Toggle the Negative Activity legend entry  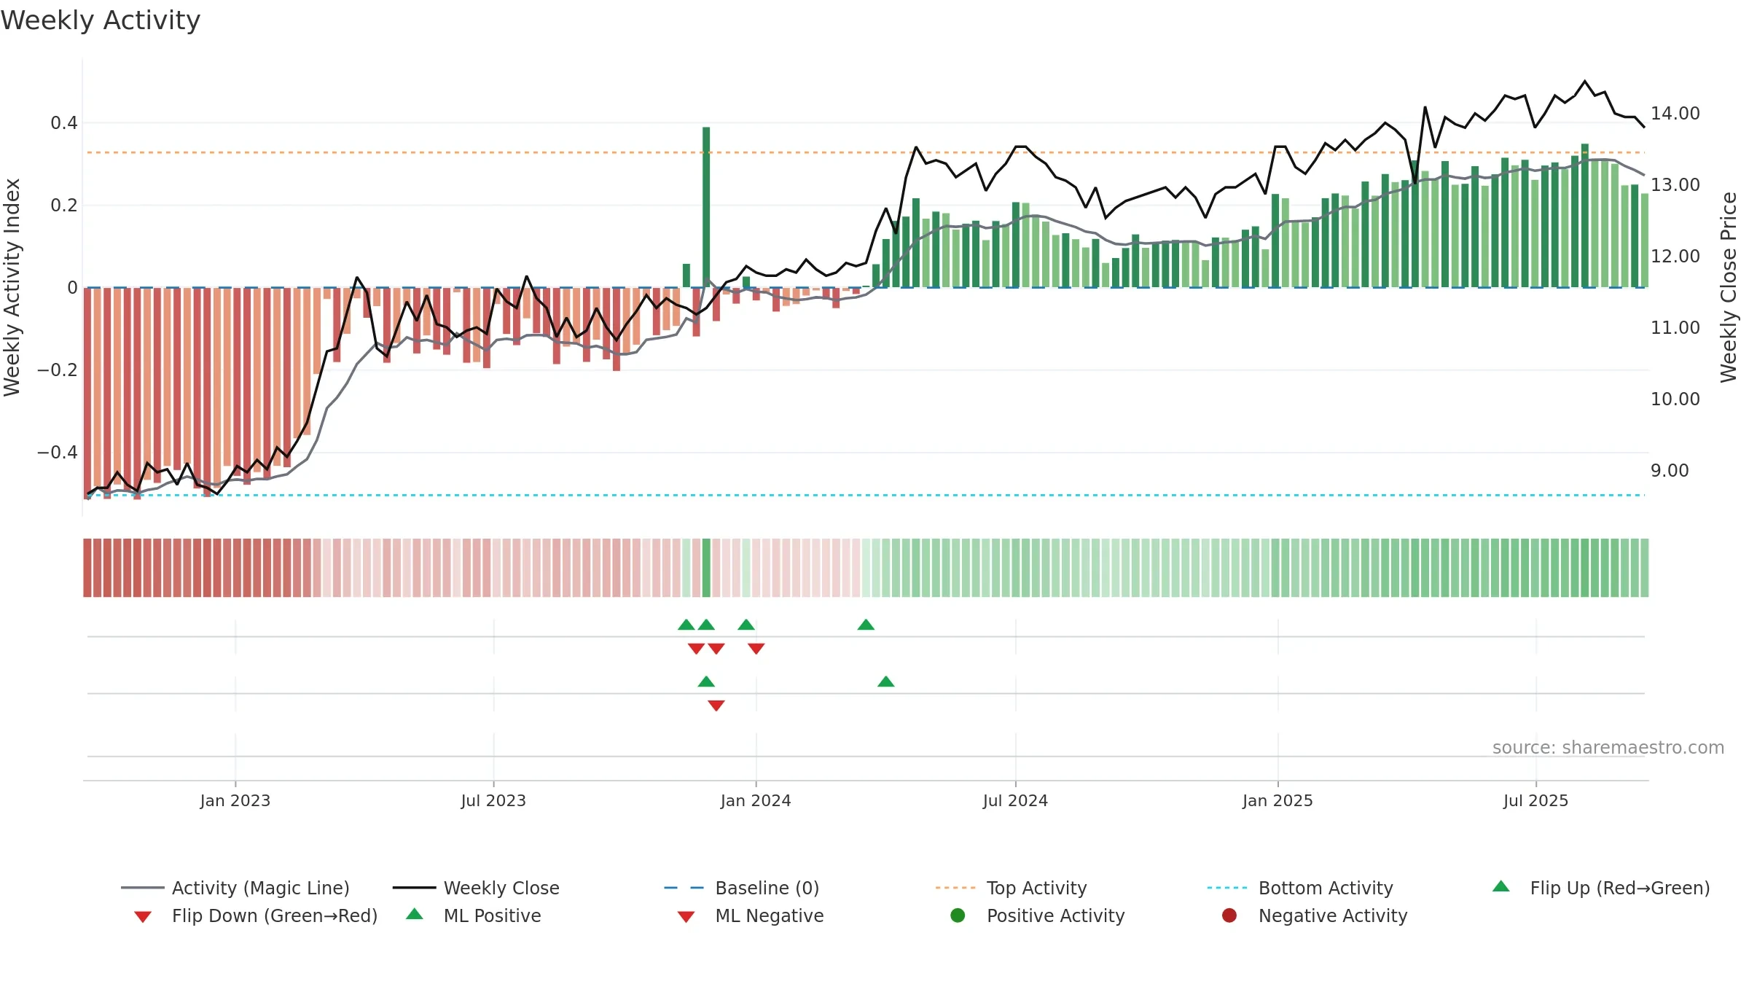tap(1315, 915)
